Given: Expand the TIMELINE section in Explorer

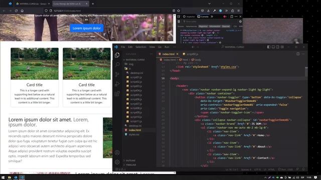Looking at the screenshot, I should tap(131, 165).
